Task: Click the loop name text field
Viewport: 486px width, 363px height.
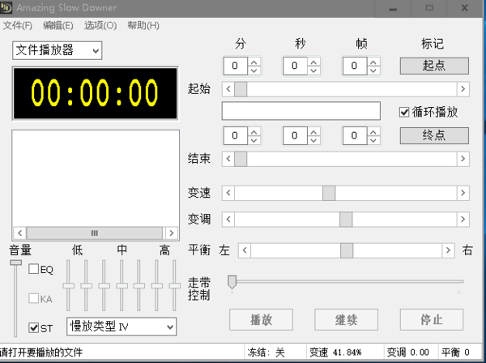Action: pos(301,111)
